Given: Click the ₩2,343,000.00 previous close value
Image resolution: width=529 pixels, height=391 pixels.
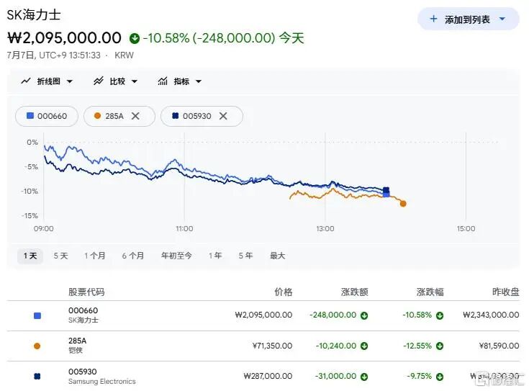Looking at the screenshot, I should 491,315.
